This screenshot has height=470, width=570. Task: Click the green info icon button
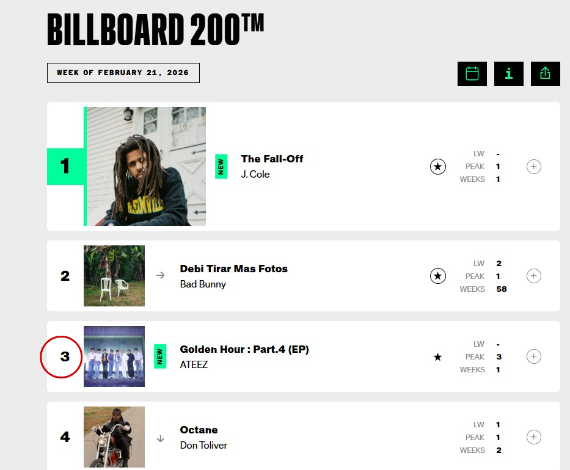[509, 74]
